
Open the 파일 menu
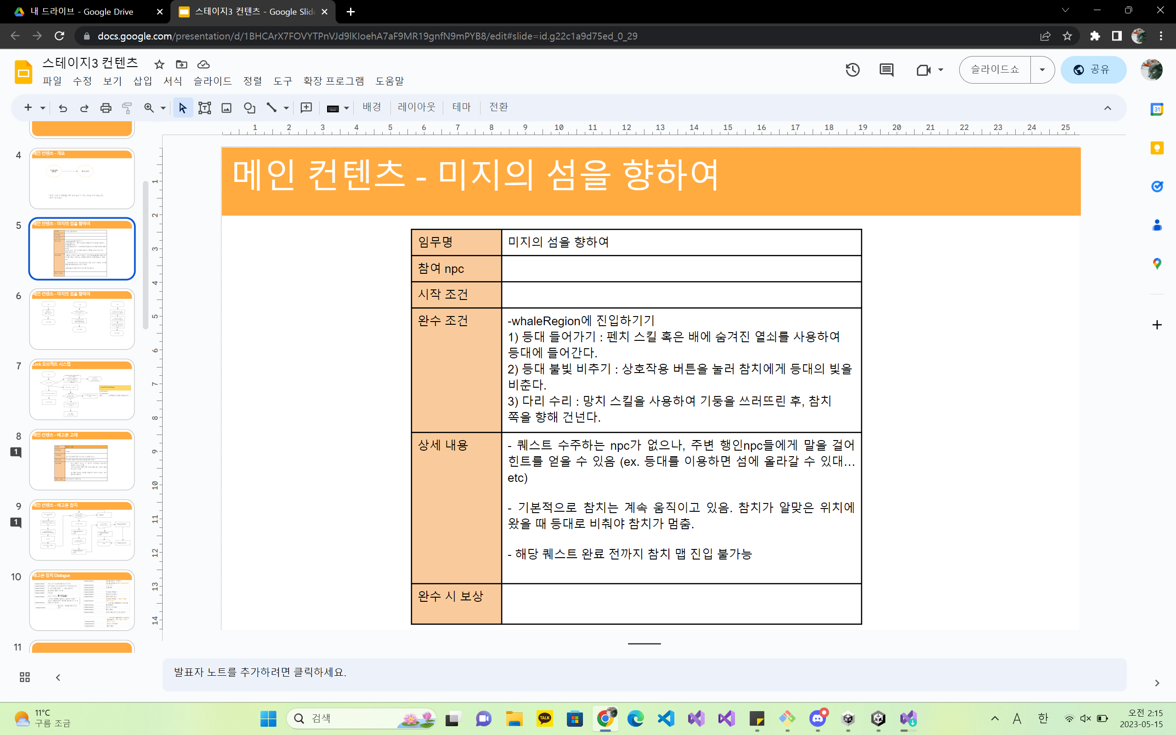[52, 81]
